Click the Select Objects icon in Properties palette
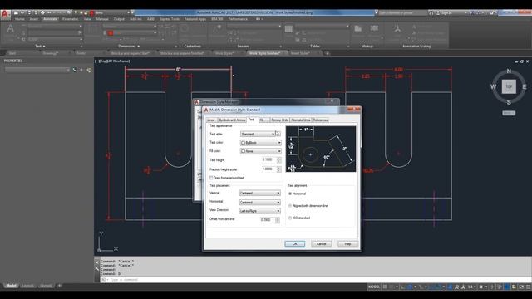This screenshot has width=532, height=299. tap(81, 70)
